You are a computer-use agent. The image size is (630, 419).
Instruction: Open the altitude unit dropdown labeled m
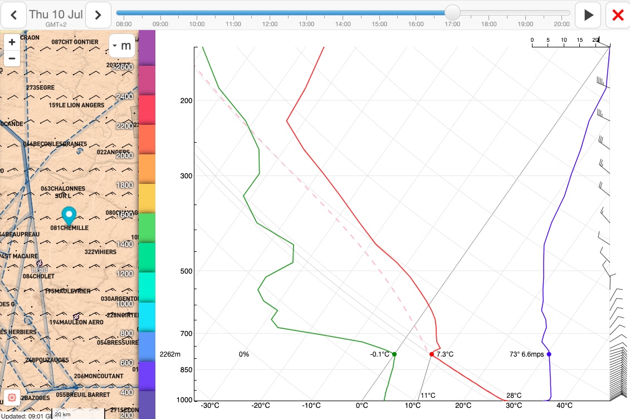[x=122, y=46]
